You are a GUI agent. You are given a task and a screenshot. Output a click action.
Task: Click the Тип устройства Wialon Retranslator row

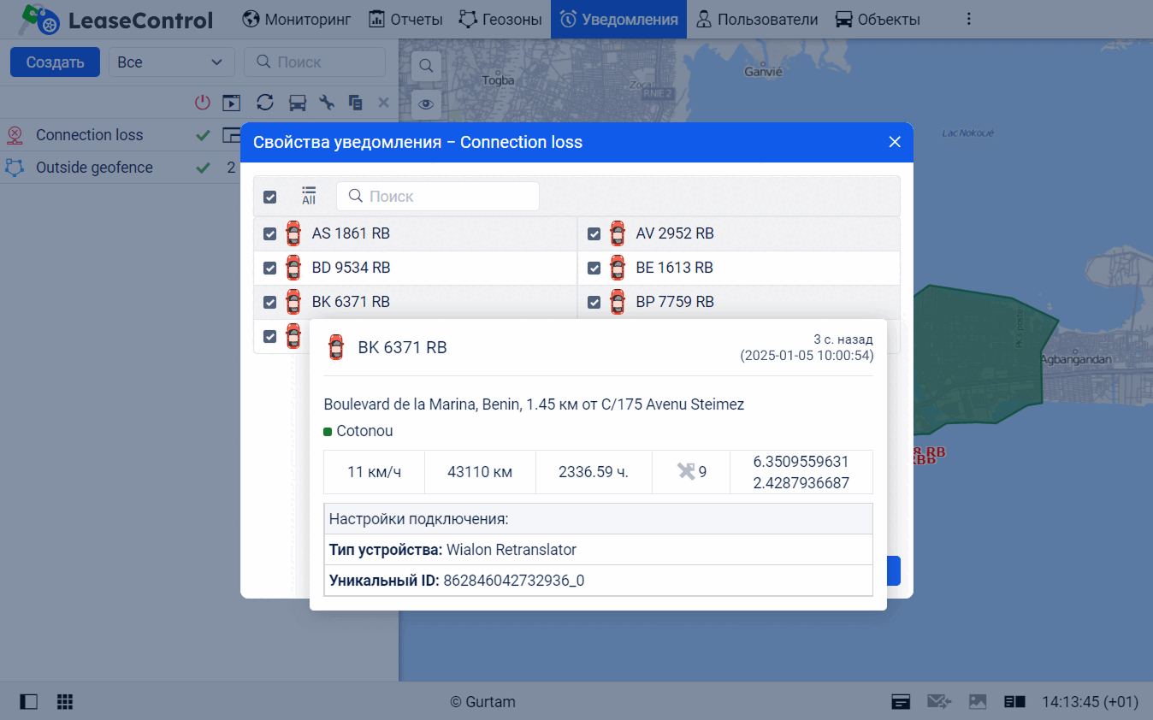click(598, 550)
